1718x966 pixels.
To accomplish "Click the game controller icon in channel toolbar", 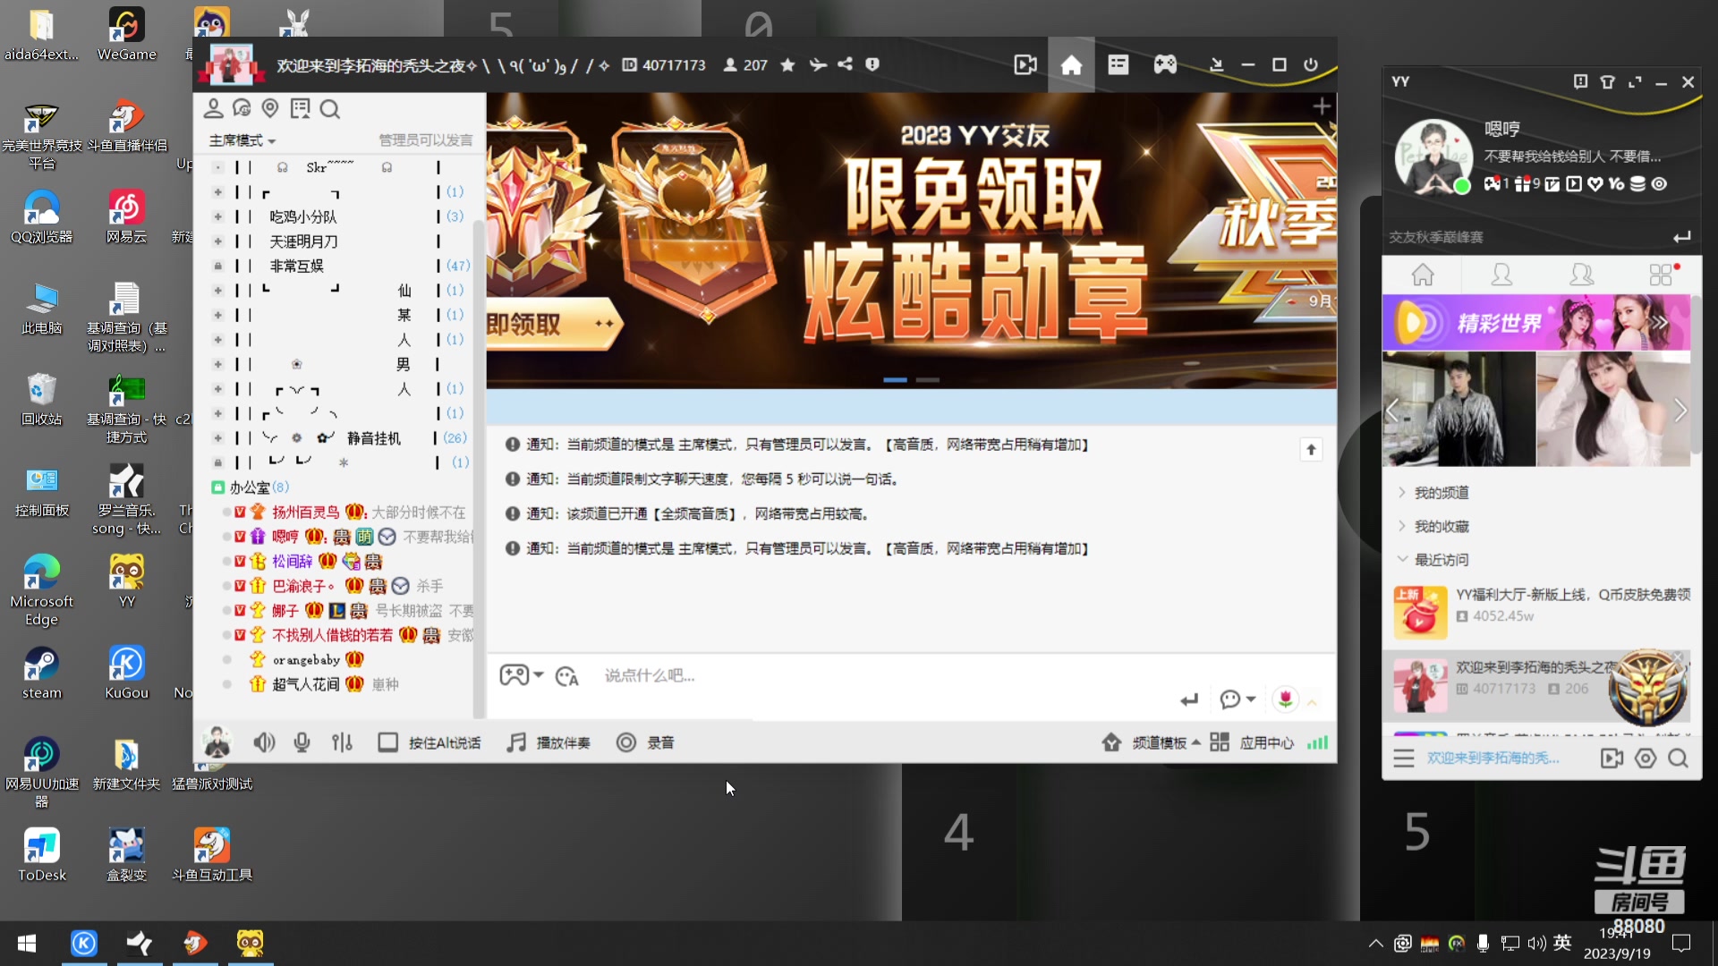I will 1164,64.
